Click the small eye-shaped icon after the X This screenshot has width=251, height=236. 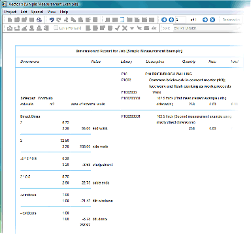pos(132,28)
